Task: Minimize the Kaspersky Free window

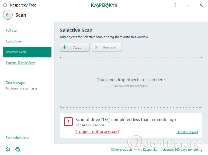Action: (x=188, y=5)
